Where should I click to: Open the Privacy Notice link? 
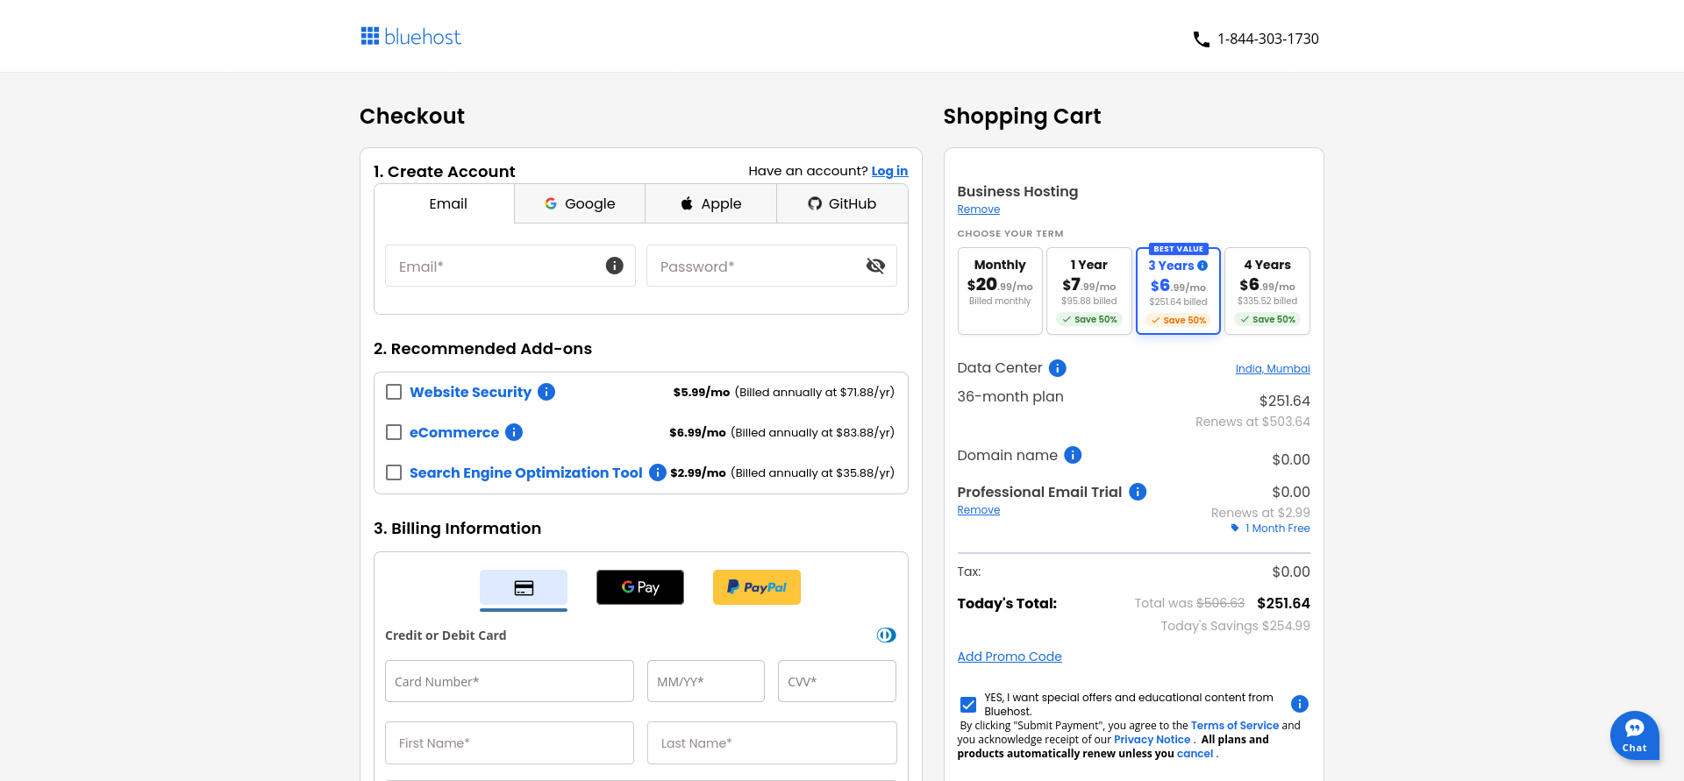[x=1152, y=740]
